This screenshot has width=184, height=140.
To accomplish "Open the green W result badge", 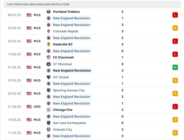I will point(175,67).
